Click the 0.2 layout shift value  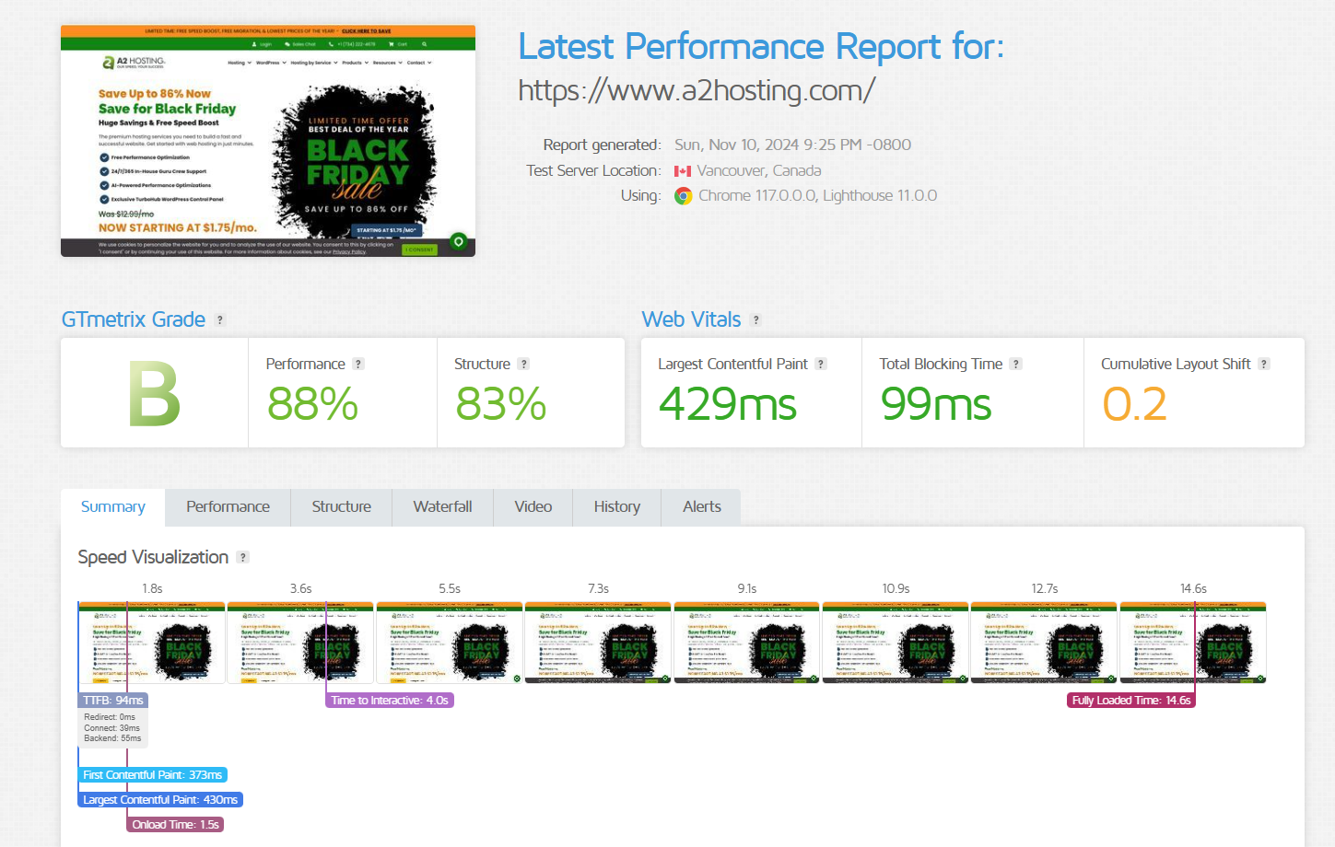pyautogui.click(x=1135, y=404)
